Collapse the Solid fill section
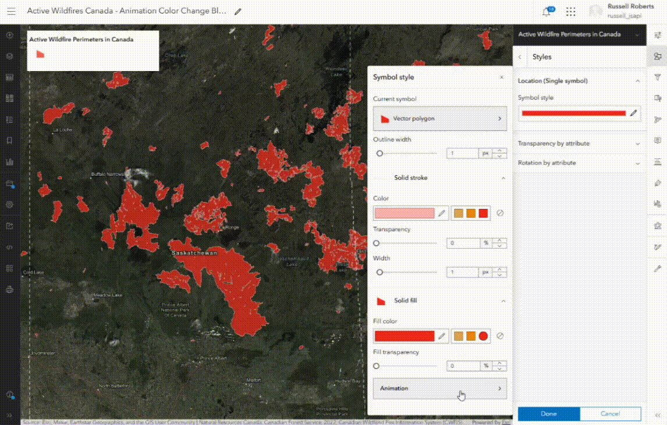The height and width of the screenshot is (425, 667). click(503, 301)
